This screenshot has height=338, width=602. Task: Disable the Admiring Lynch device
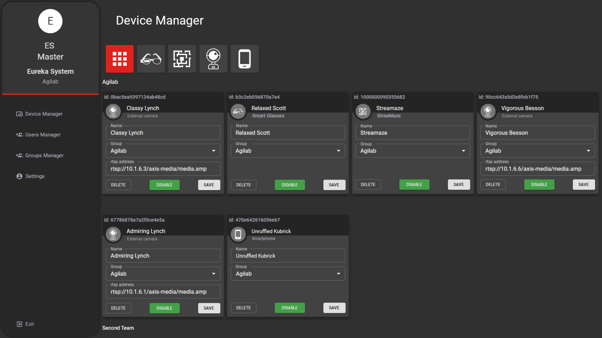coord(165,308)
